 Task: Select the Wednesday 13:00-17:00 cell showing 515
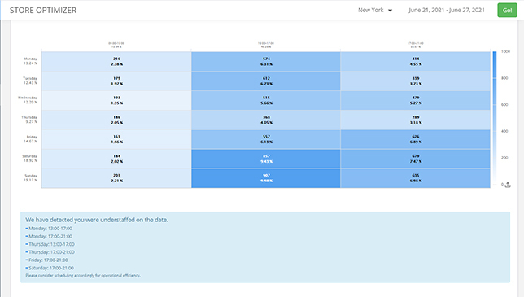266,100
